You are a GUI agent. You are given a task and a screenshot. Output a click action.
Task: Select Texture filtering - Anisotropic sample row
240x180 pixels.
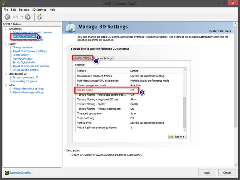point(129,95)
